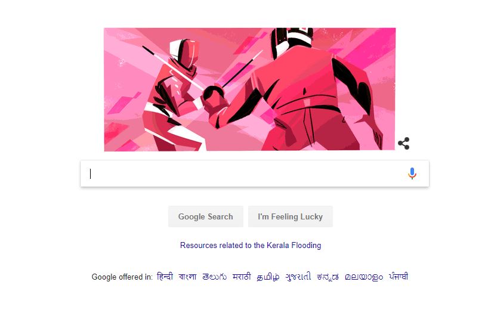Switch Google to Marathi (मराठी)

click(242, 277)
